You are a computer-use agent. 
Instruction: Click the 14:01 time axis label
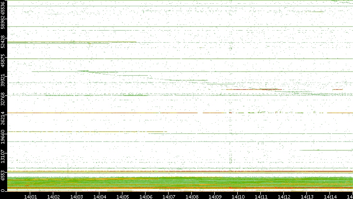pyautogui.click(x=31, y=196)
